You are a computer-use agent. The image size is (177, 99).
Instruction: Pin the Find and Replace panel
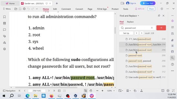[159, 16]
